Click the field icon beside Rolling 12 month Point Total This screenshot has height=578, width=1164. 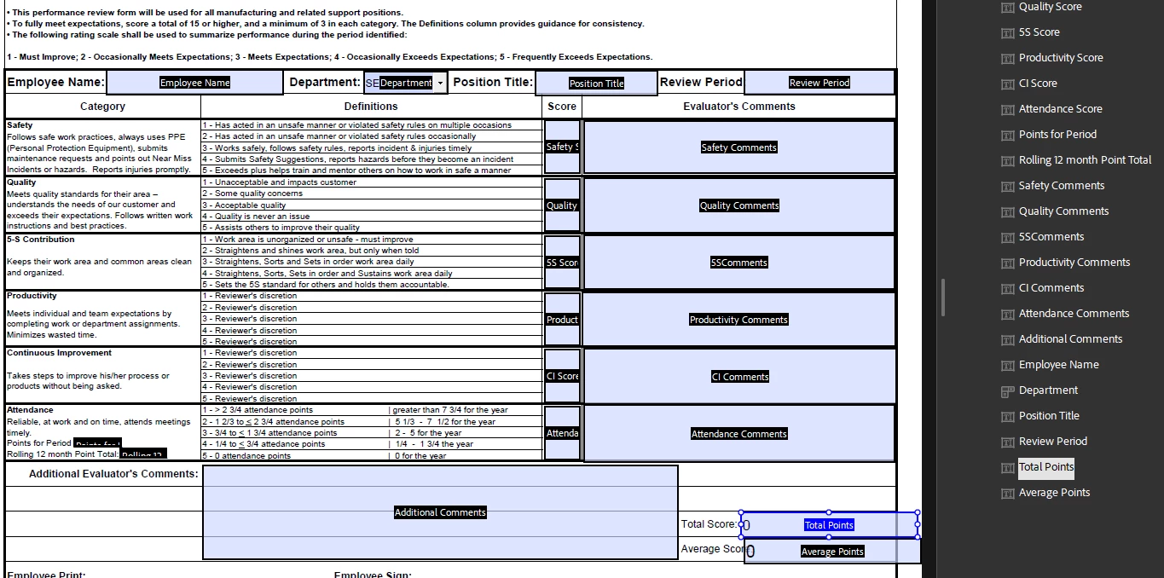(x=1008, y=160)
